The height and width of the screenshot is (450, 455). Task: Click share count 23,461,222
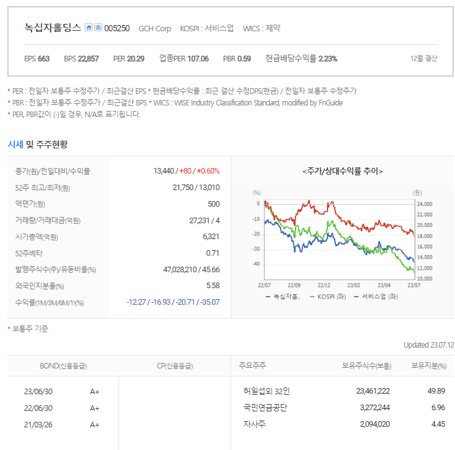click(x=373, y=391)
